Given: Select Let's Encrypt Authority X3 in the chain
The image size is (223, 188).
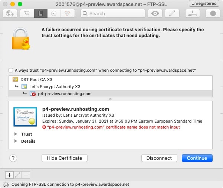Looking at the screenshot, I should tap(111, 87).
